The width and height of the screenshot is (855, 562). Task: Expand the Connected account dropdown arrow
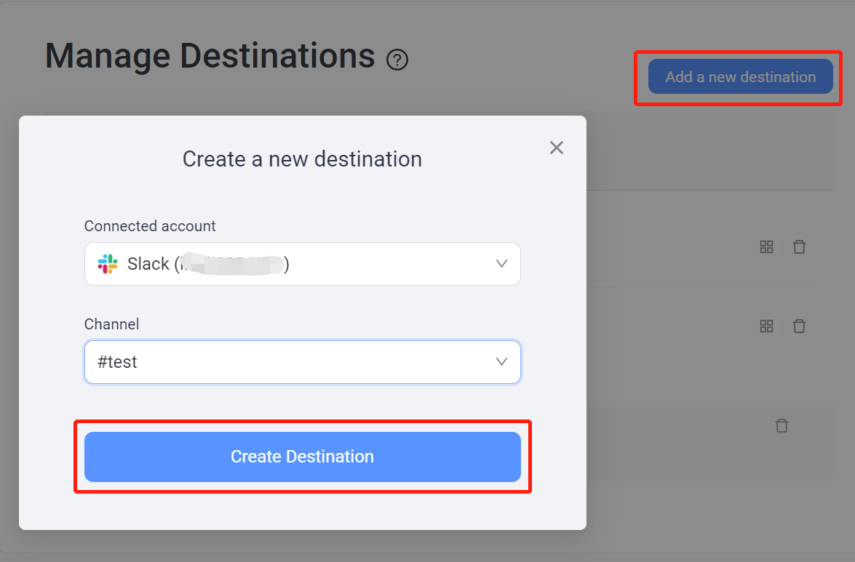click(x=501, y=264)
